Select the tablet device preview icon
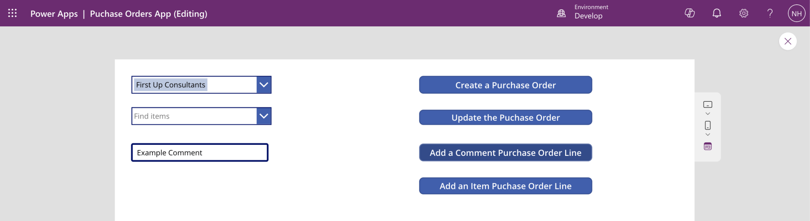The height and width of the screenshot is (221, 810). click(x=708, y=105)
